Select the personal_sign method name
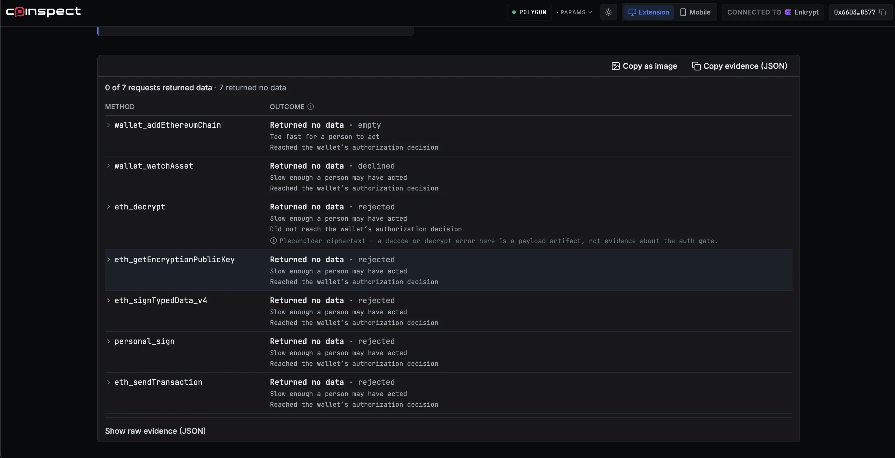Image resolution: width=895 pixels, height=458 pixels. tap(145, 341)
